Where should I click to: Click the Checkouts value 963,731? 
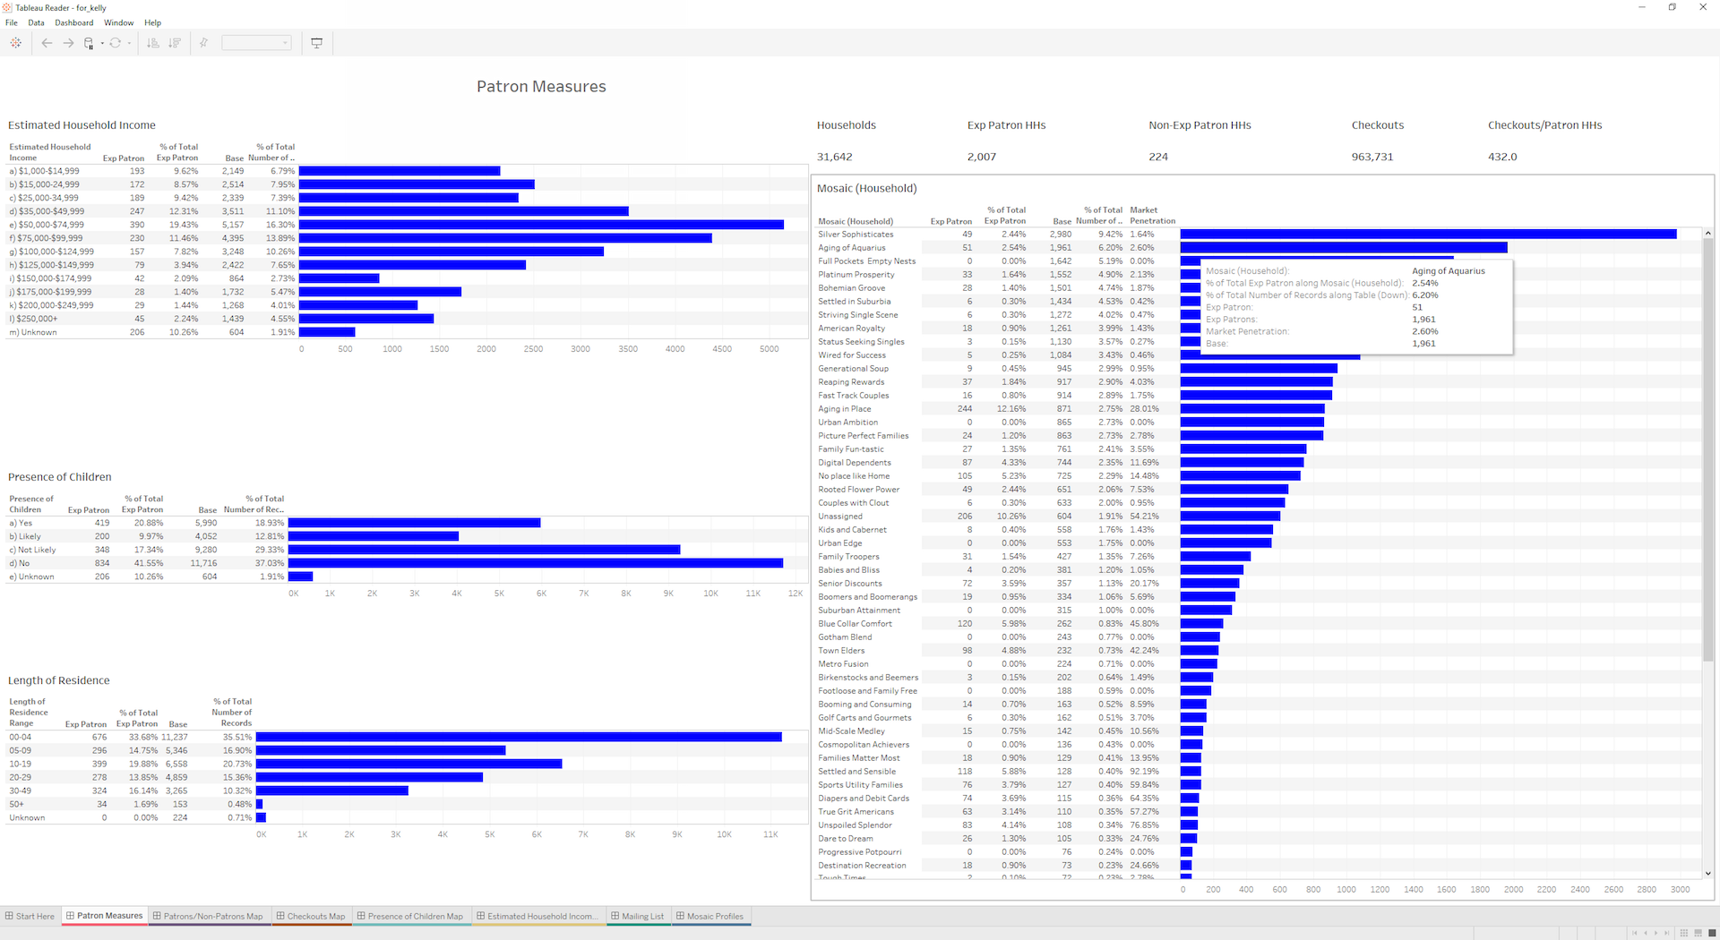tap(1372, 157)
